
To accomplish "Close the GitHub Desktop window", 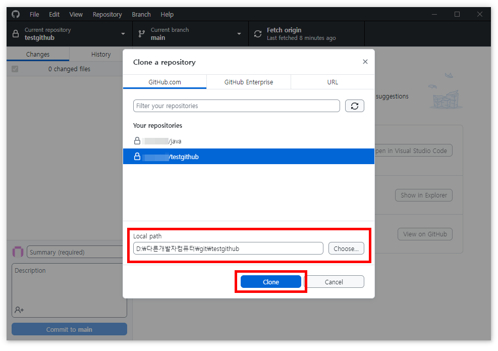I will [x=479, y=14].
